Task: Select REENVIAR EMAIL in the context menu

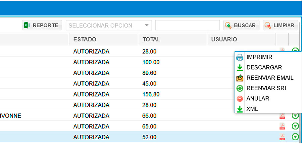Action: tap(270, 78)
